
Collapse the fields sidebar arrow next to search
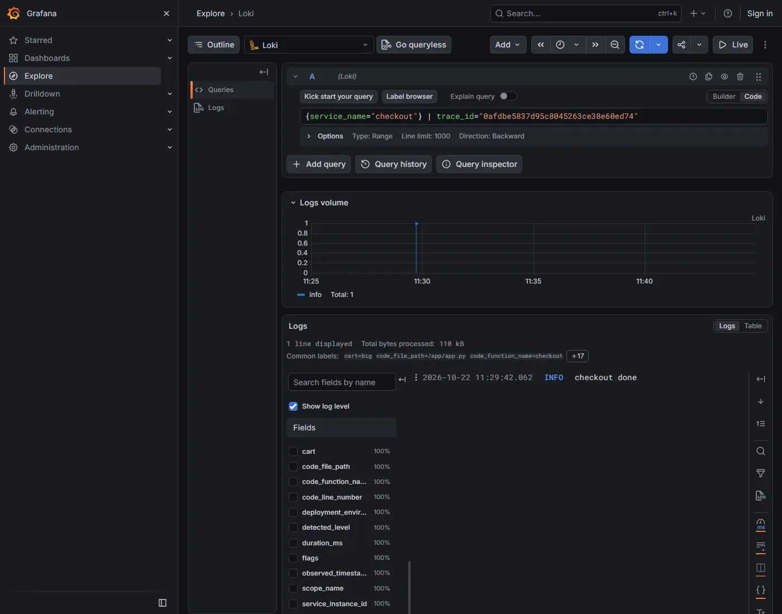tap(402, 380)
